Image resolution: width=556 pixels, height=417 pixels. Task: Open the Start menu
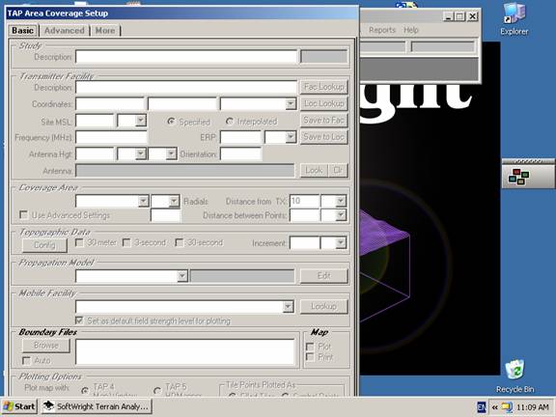(19, 406)
